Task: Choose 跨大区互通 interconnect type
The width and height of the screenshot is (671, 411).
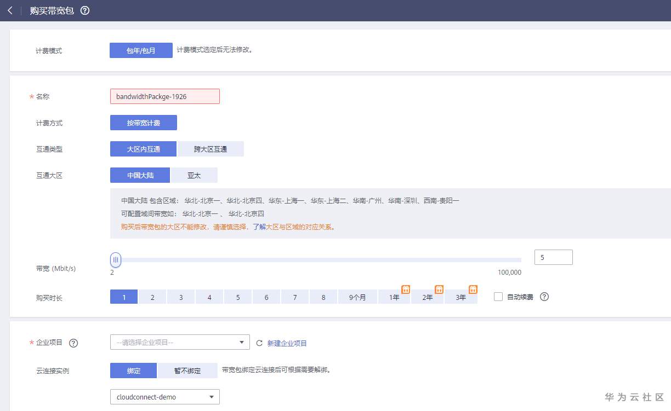Action: pyautogui.click(x=211, y=149)
